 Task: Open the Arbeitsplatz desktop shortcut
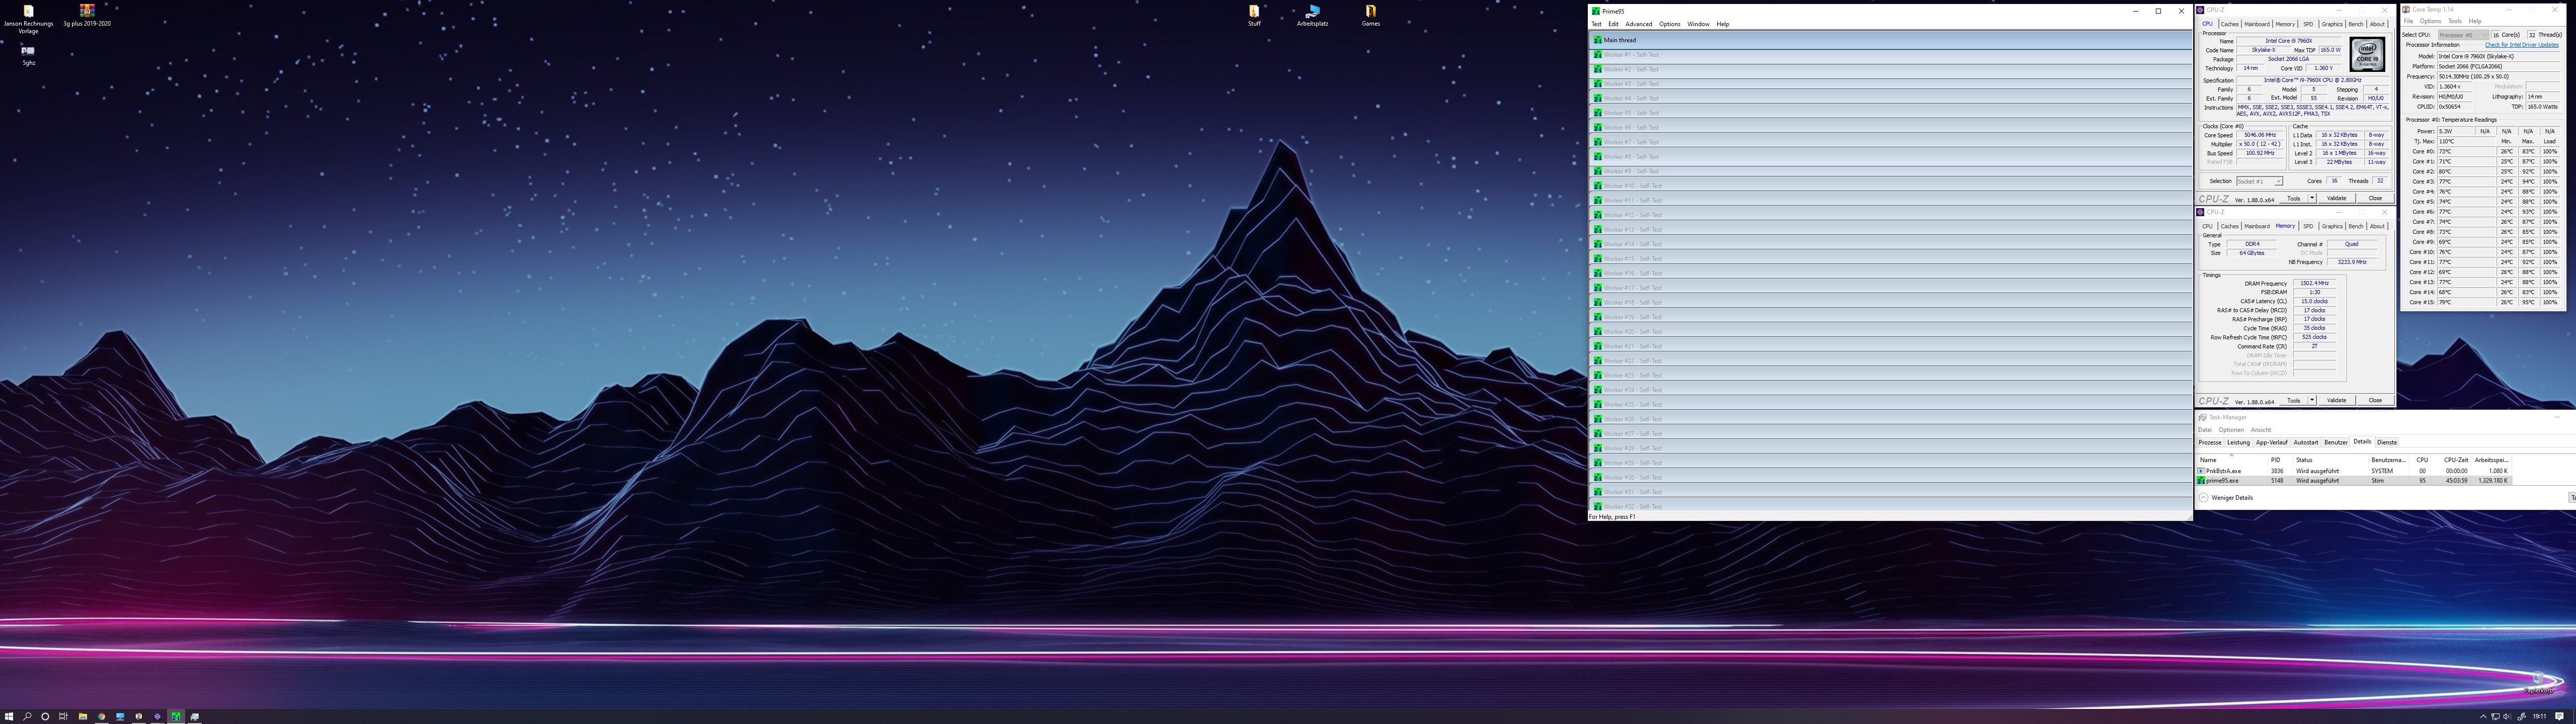coord(1312,12)
